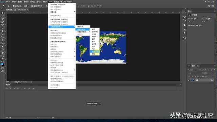Click the foreground color swatch
Screen dimensions: 217x122
(2, 64)
